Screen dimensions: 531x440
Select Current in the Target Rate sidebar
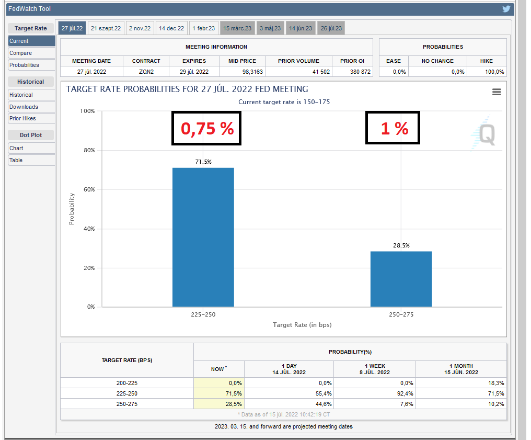point(31,41)
